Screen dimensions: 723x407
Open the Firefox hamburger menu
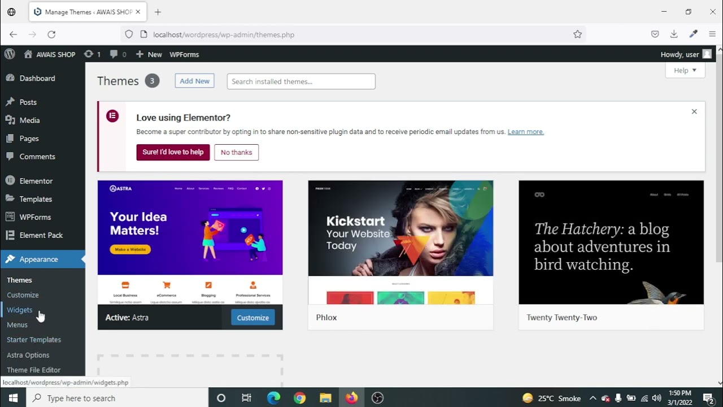coord(712,34)
